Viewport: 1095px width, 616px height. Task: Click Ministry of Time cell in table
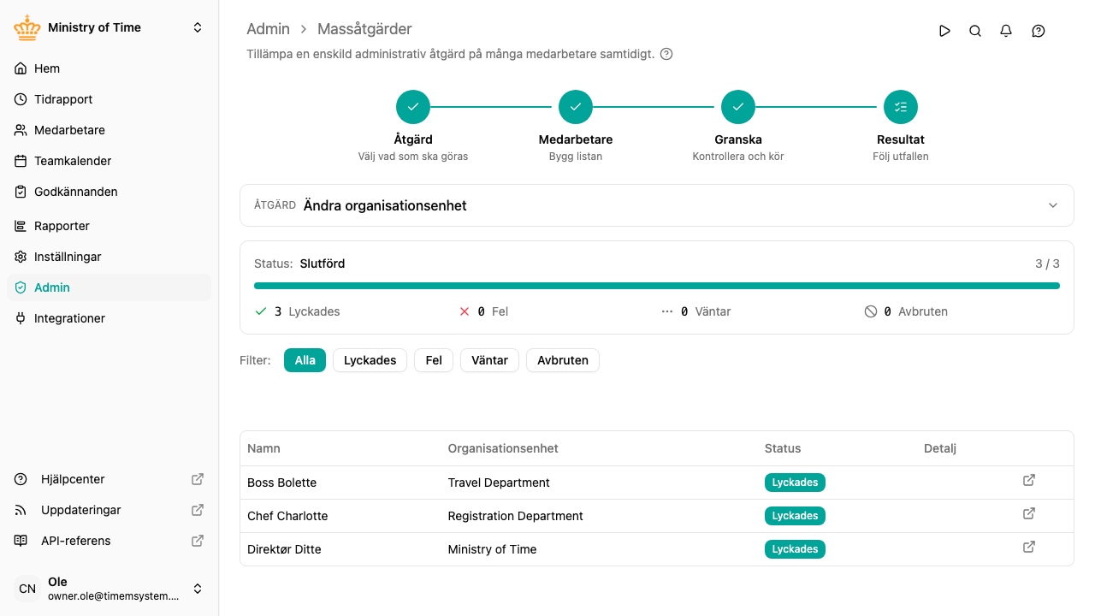(x=492, y=549)
